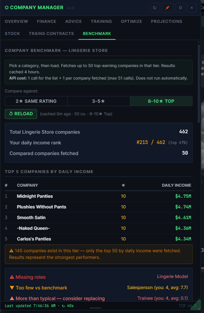Select the 3–5★ comparison tier

(x=98, y=101)
